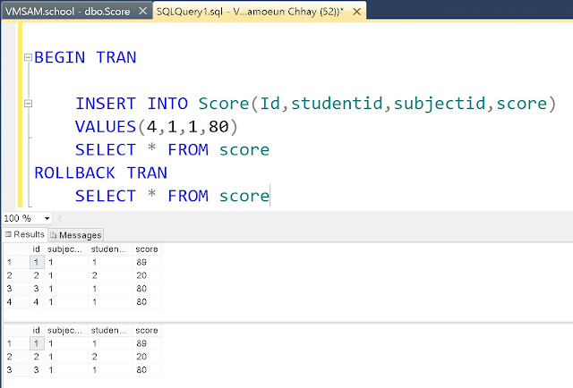Switch to VMSAM.school - dbo.Score tab

68,12
